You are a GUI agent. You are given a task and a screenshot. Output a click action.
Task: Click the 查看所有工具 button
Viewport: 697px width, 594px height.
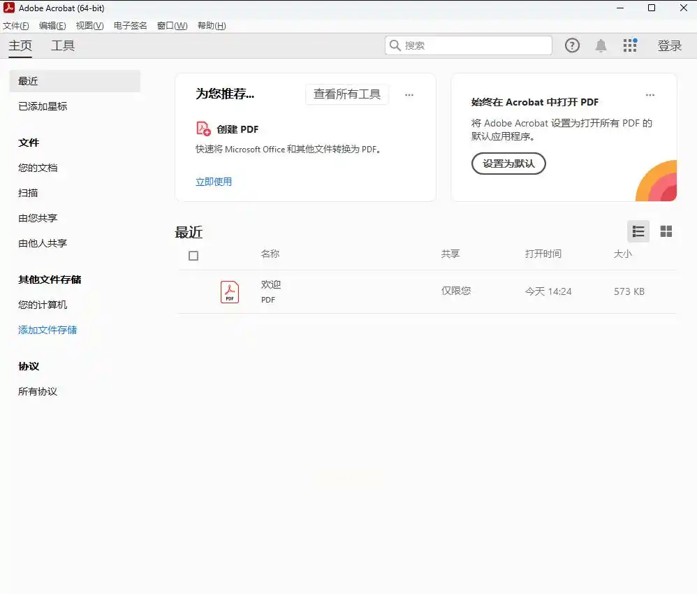click(x=347, y=94)
